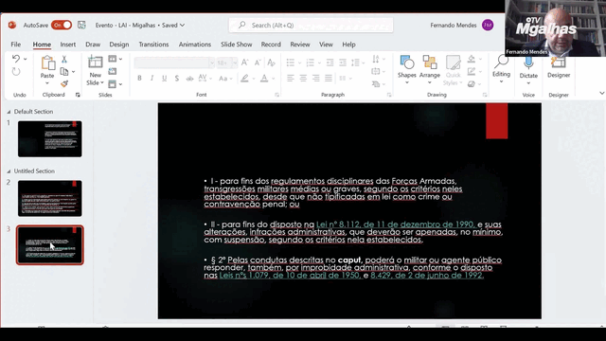The image size is (606, 341).
Task: Toggle Strikethrough formatting
Action: [x=189, y=79]
